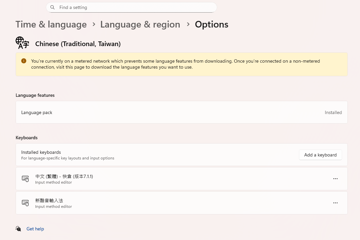Click the Keyboards section heading
This screenshot has height=240, width=360.
(27, 138)
